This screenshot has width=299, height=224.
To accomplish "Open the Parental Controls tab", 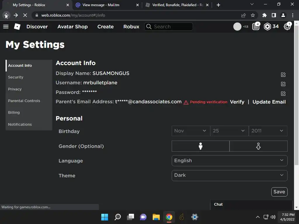I will click(x=29, y=101).
